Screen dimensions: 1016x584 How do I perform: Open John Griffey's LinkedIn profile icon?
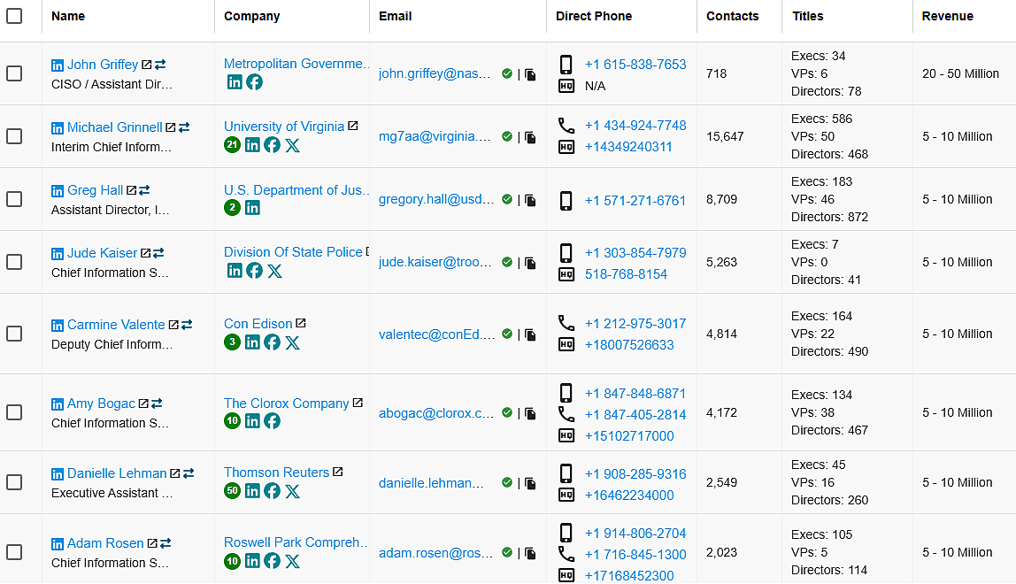pyautogui.click(x=58, y=65)
